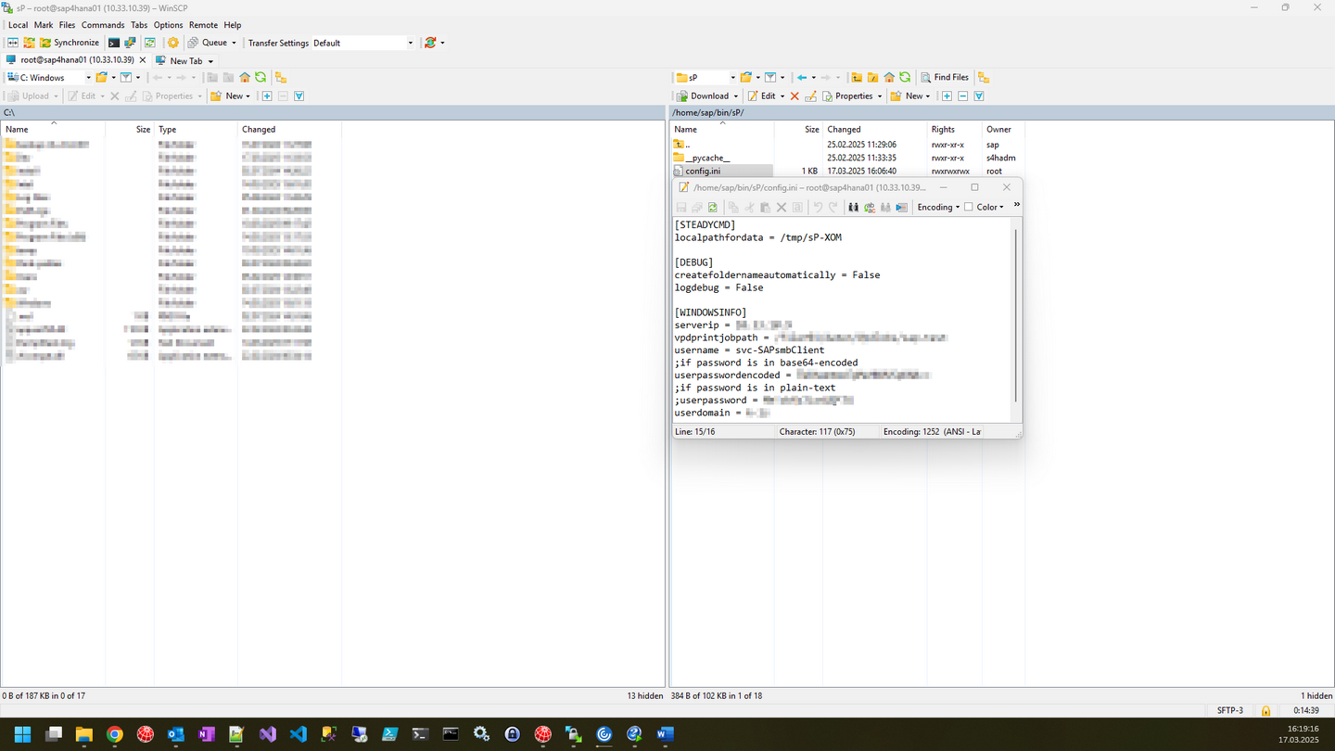The height and width of the screenshot is (751, 1335).
Task: Open a New Tab
Action: [x=184, y=60]
